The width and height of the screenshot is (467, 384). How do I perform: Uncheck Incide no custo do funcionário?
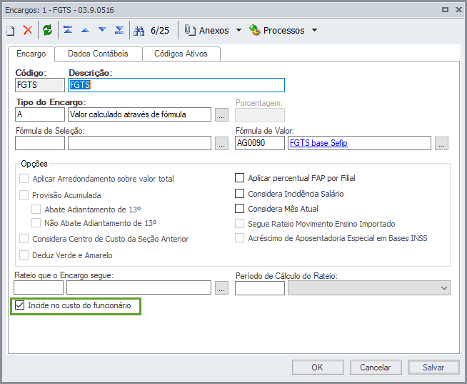(x=20, y=306)
